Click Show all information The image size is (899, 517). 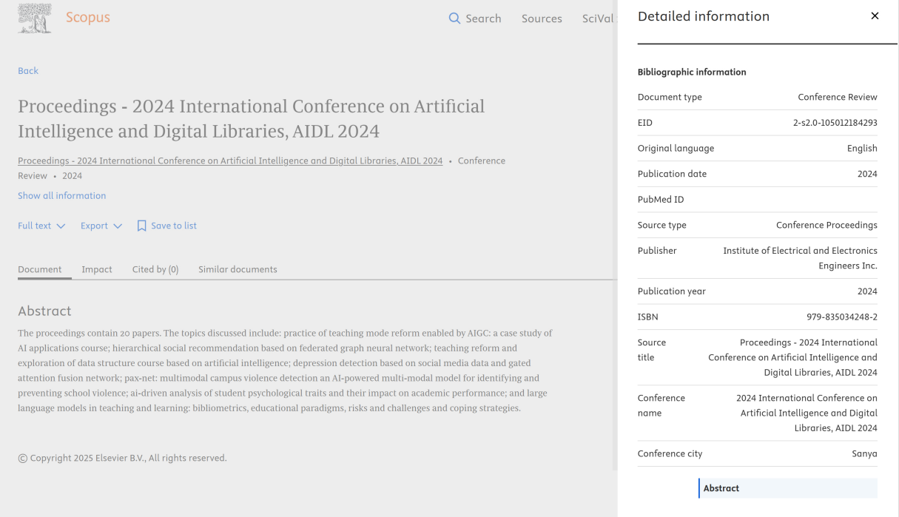(62, 196)
